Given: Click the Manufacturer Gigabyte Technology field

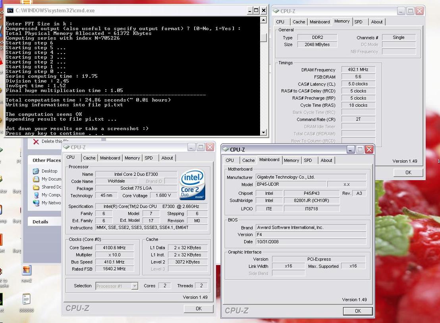Looking at the screenshot, I should (311, 177).
